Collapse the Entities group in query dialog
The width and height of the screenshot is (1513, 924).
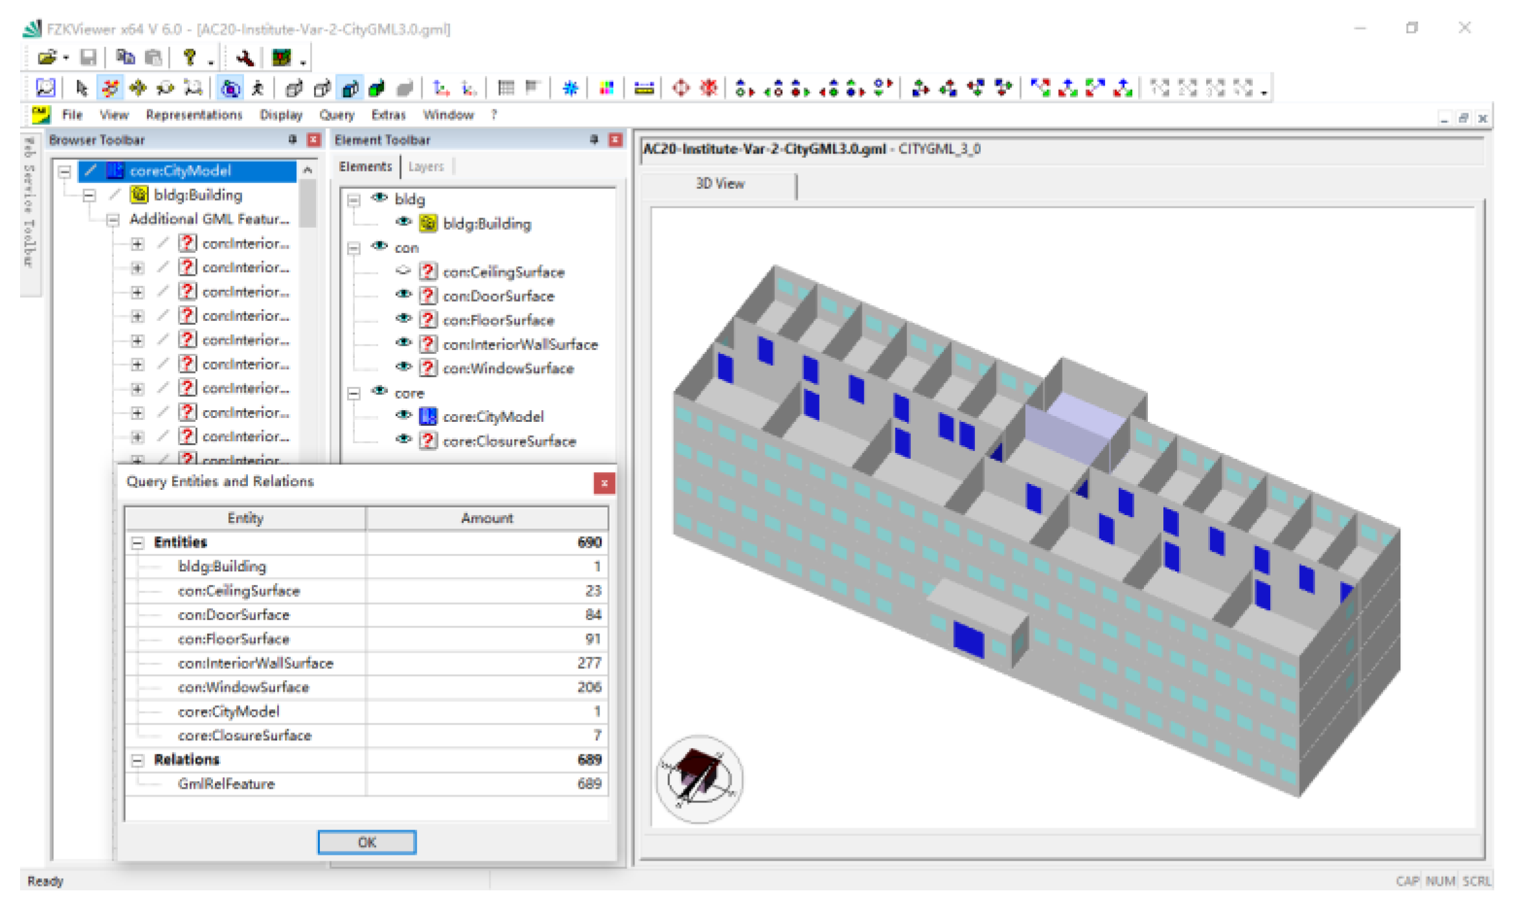click(137, 543)
